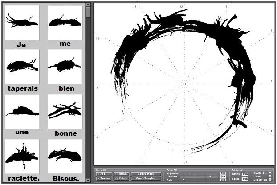Click the 'bonne' caption text
The image size is (277, 185).
coord(66,133)
